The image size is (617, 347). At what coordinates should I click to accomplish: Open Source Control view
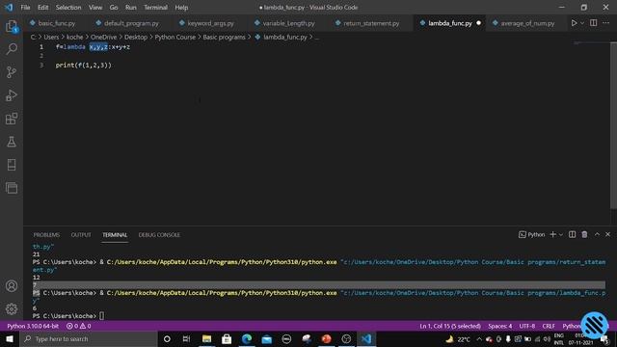point(12,72)
